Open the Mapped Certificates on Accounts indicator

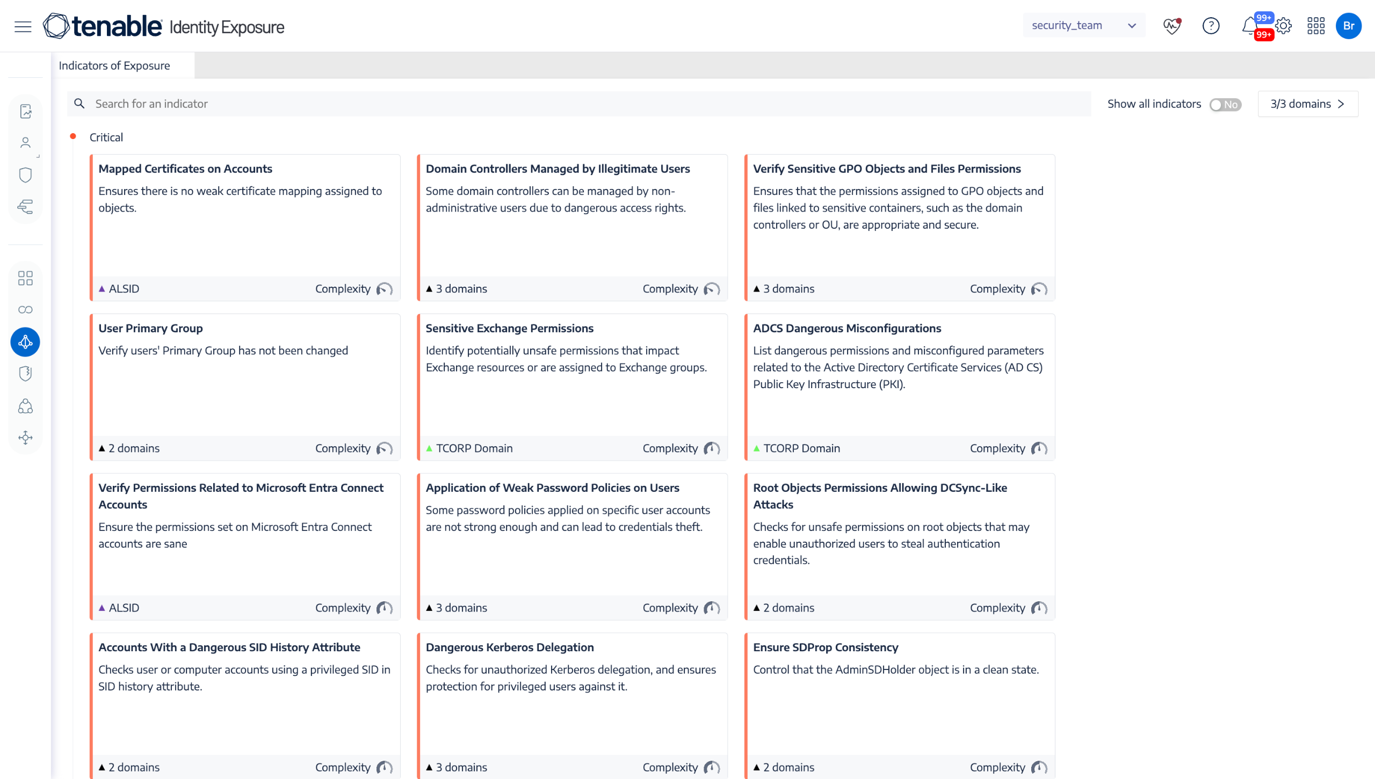coord(185,169)
